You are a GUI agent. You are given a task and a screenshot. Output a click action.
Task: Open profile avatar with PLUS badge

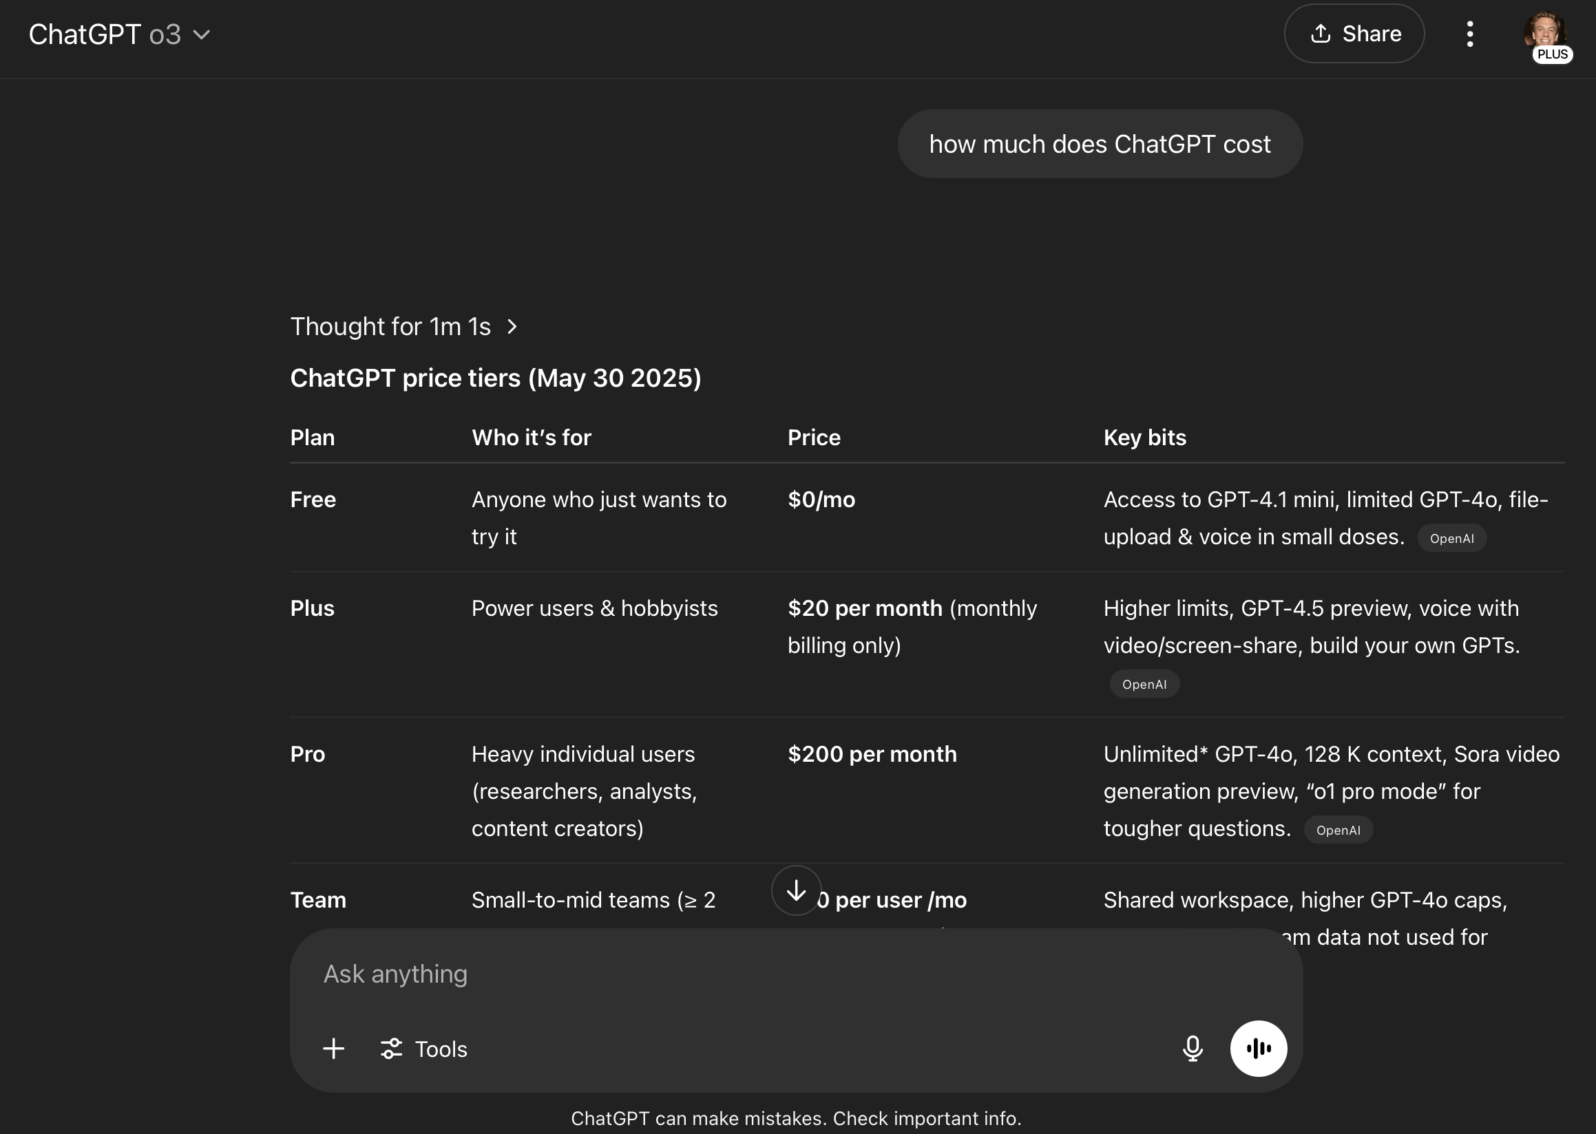click(1545, 30)
